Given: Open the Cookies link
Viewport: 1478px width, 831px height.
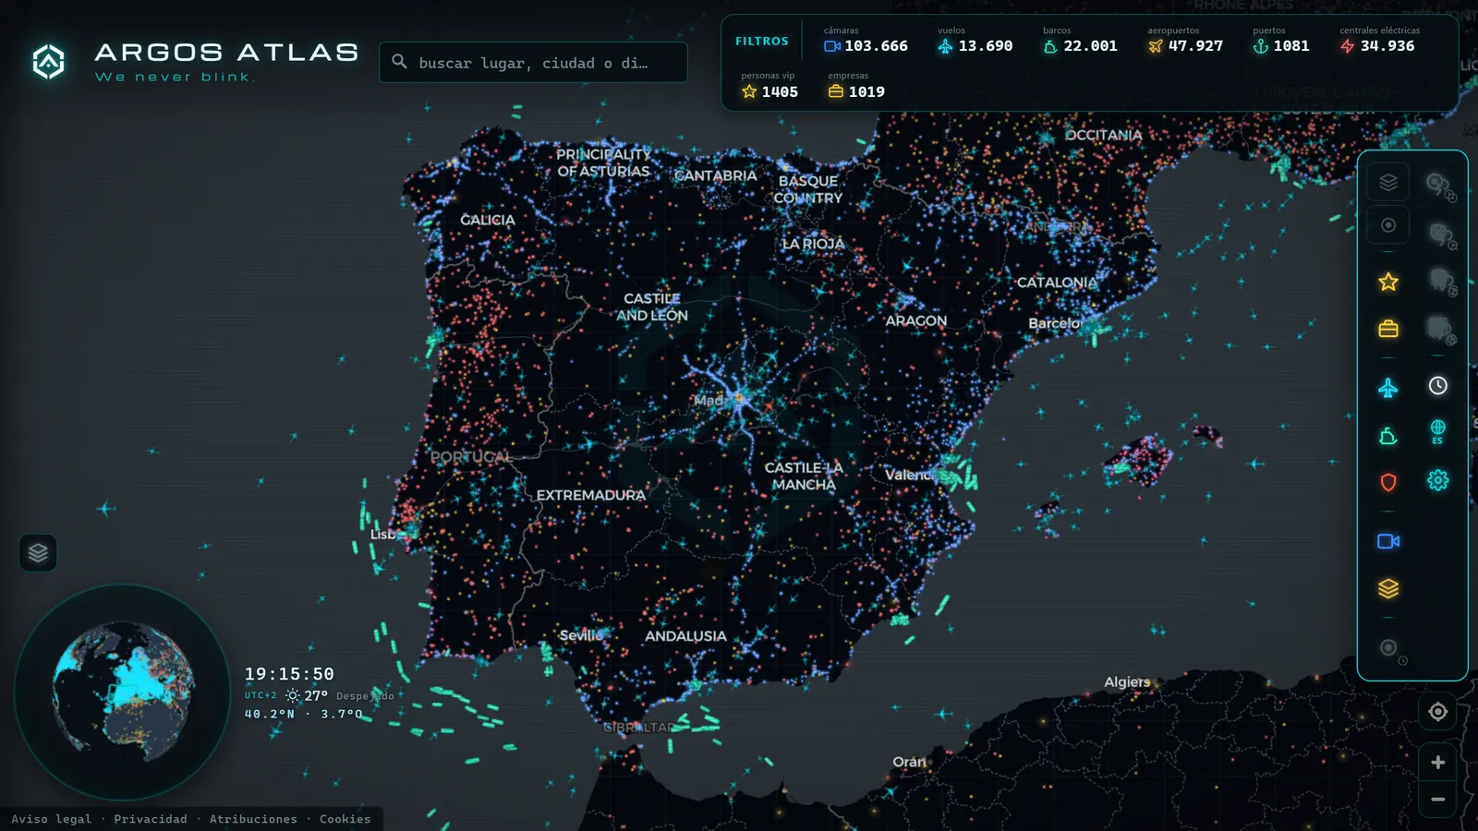Looking at the screenshot, I should [x=345, y=819].
